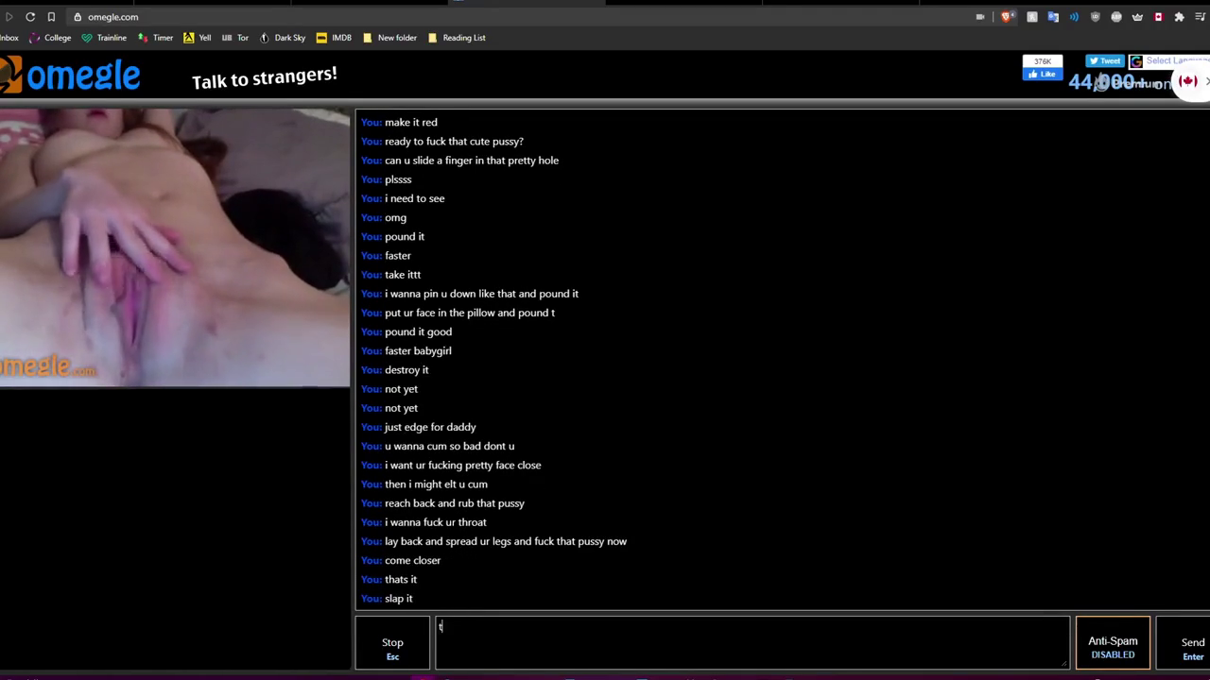Open the Canada flag extension in toolbar
This screenshot has height=680, width=1210.
[1158, 17]
